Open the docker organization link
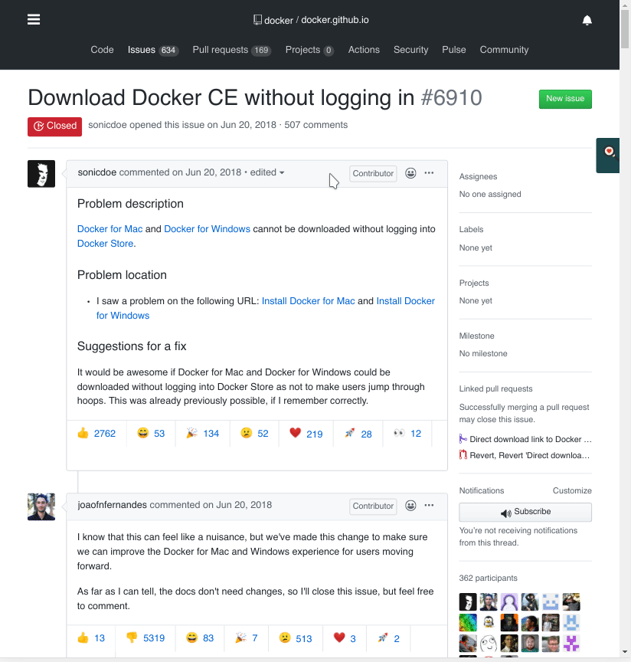 coord(279,20)
